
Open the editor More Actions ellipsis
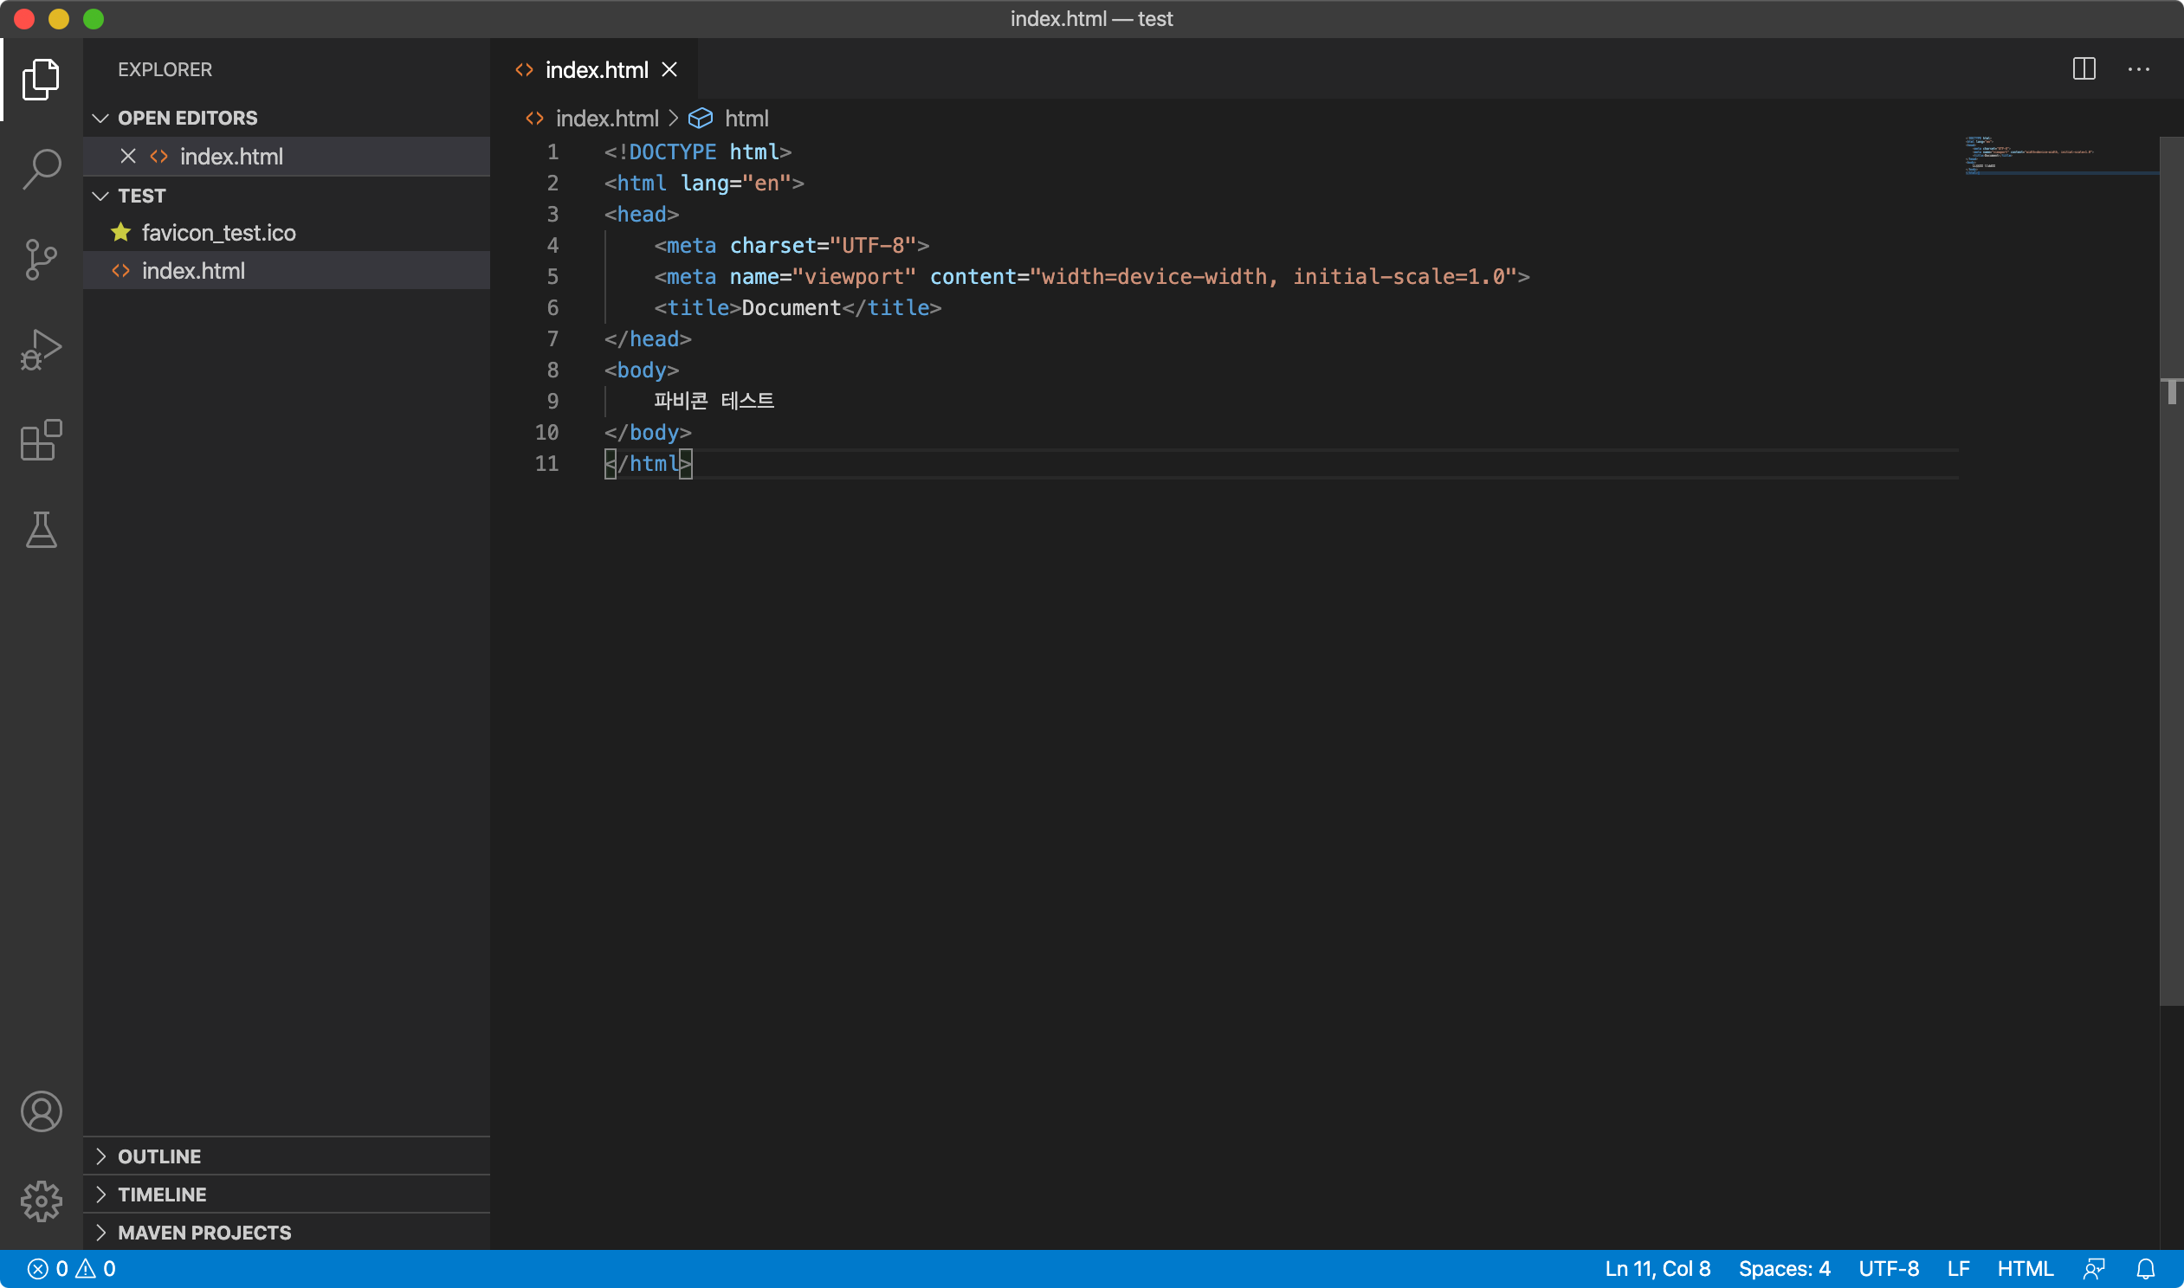click(x=2138, y=69)
